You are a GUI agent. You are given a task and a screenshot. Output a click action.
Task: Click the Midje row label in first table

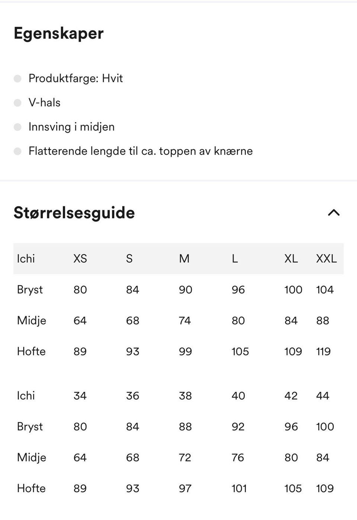[32, 320]
